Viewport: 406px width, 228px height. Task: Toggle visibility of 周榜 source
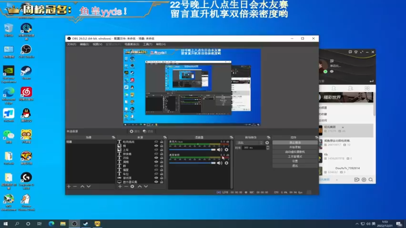pyautogui.click(x=156, y=162)
